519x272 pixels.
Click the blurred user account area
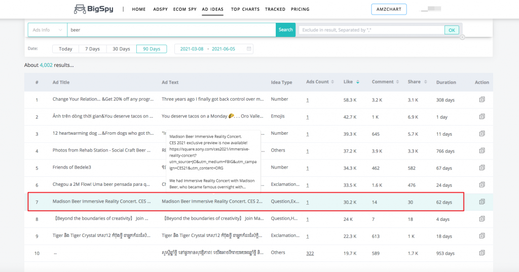431,9
